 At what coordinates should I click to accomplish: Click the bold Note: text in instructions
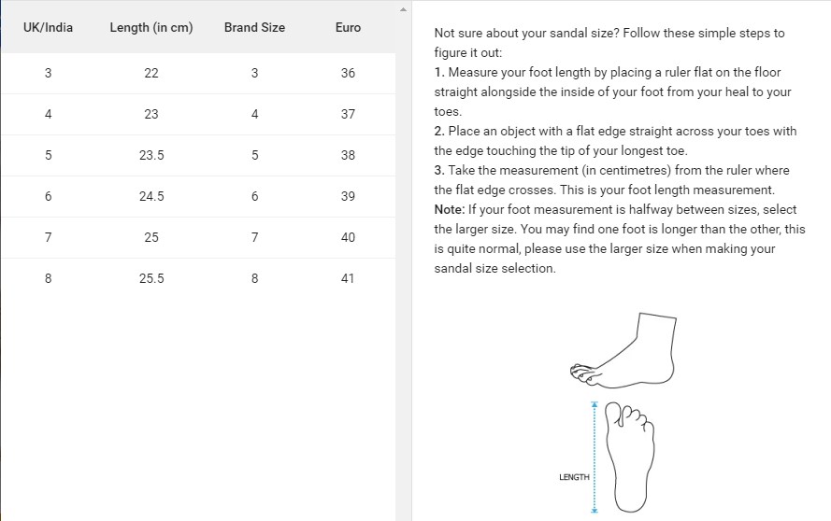click(451, 209)
